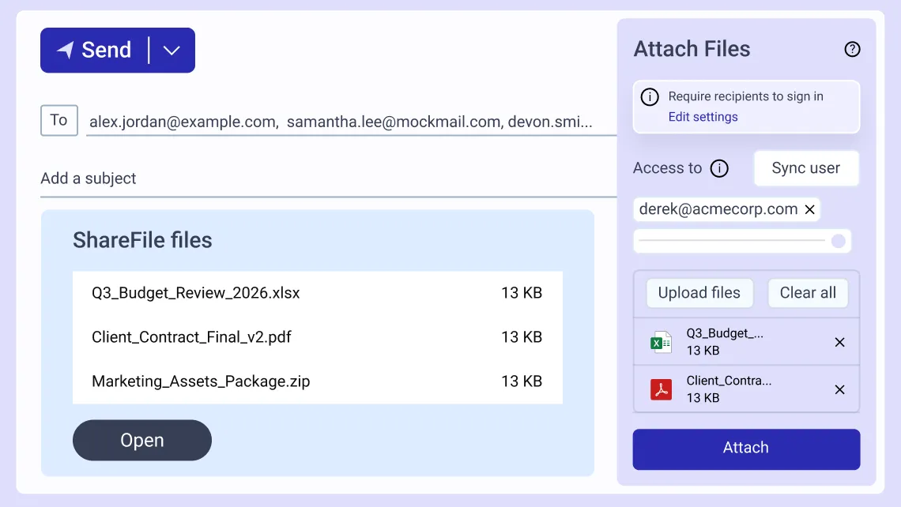
Task: Click the slider handle under derek@acmecorp.com
Action: point(839,241)
